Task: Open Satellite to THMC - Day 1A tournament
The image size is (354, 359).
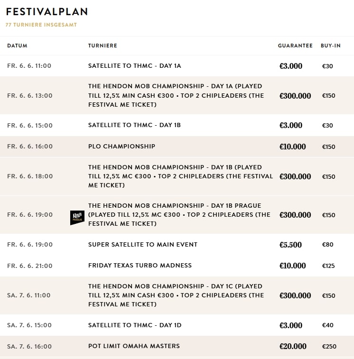Action: coord(134,66)
